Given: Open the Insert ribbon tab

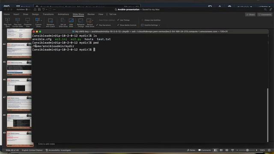Looking at the screenshot, I should coord(16,14).
